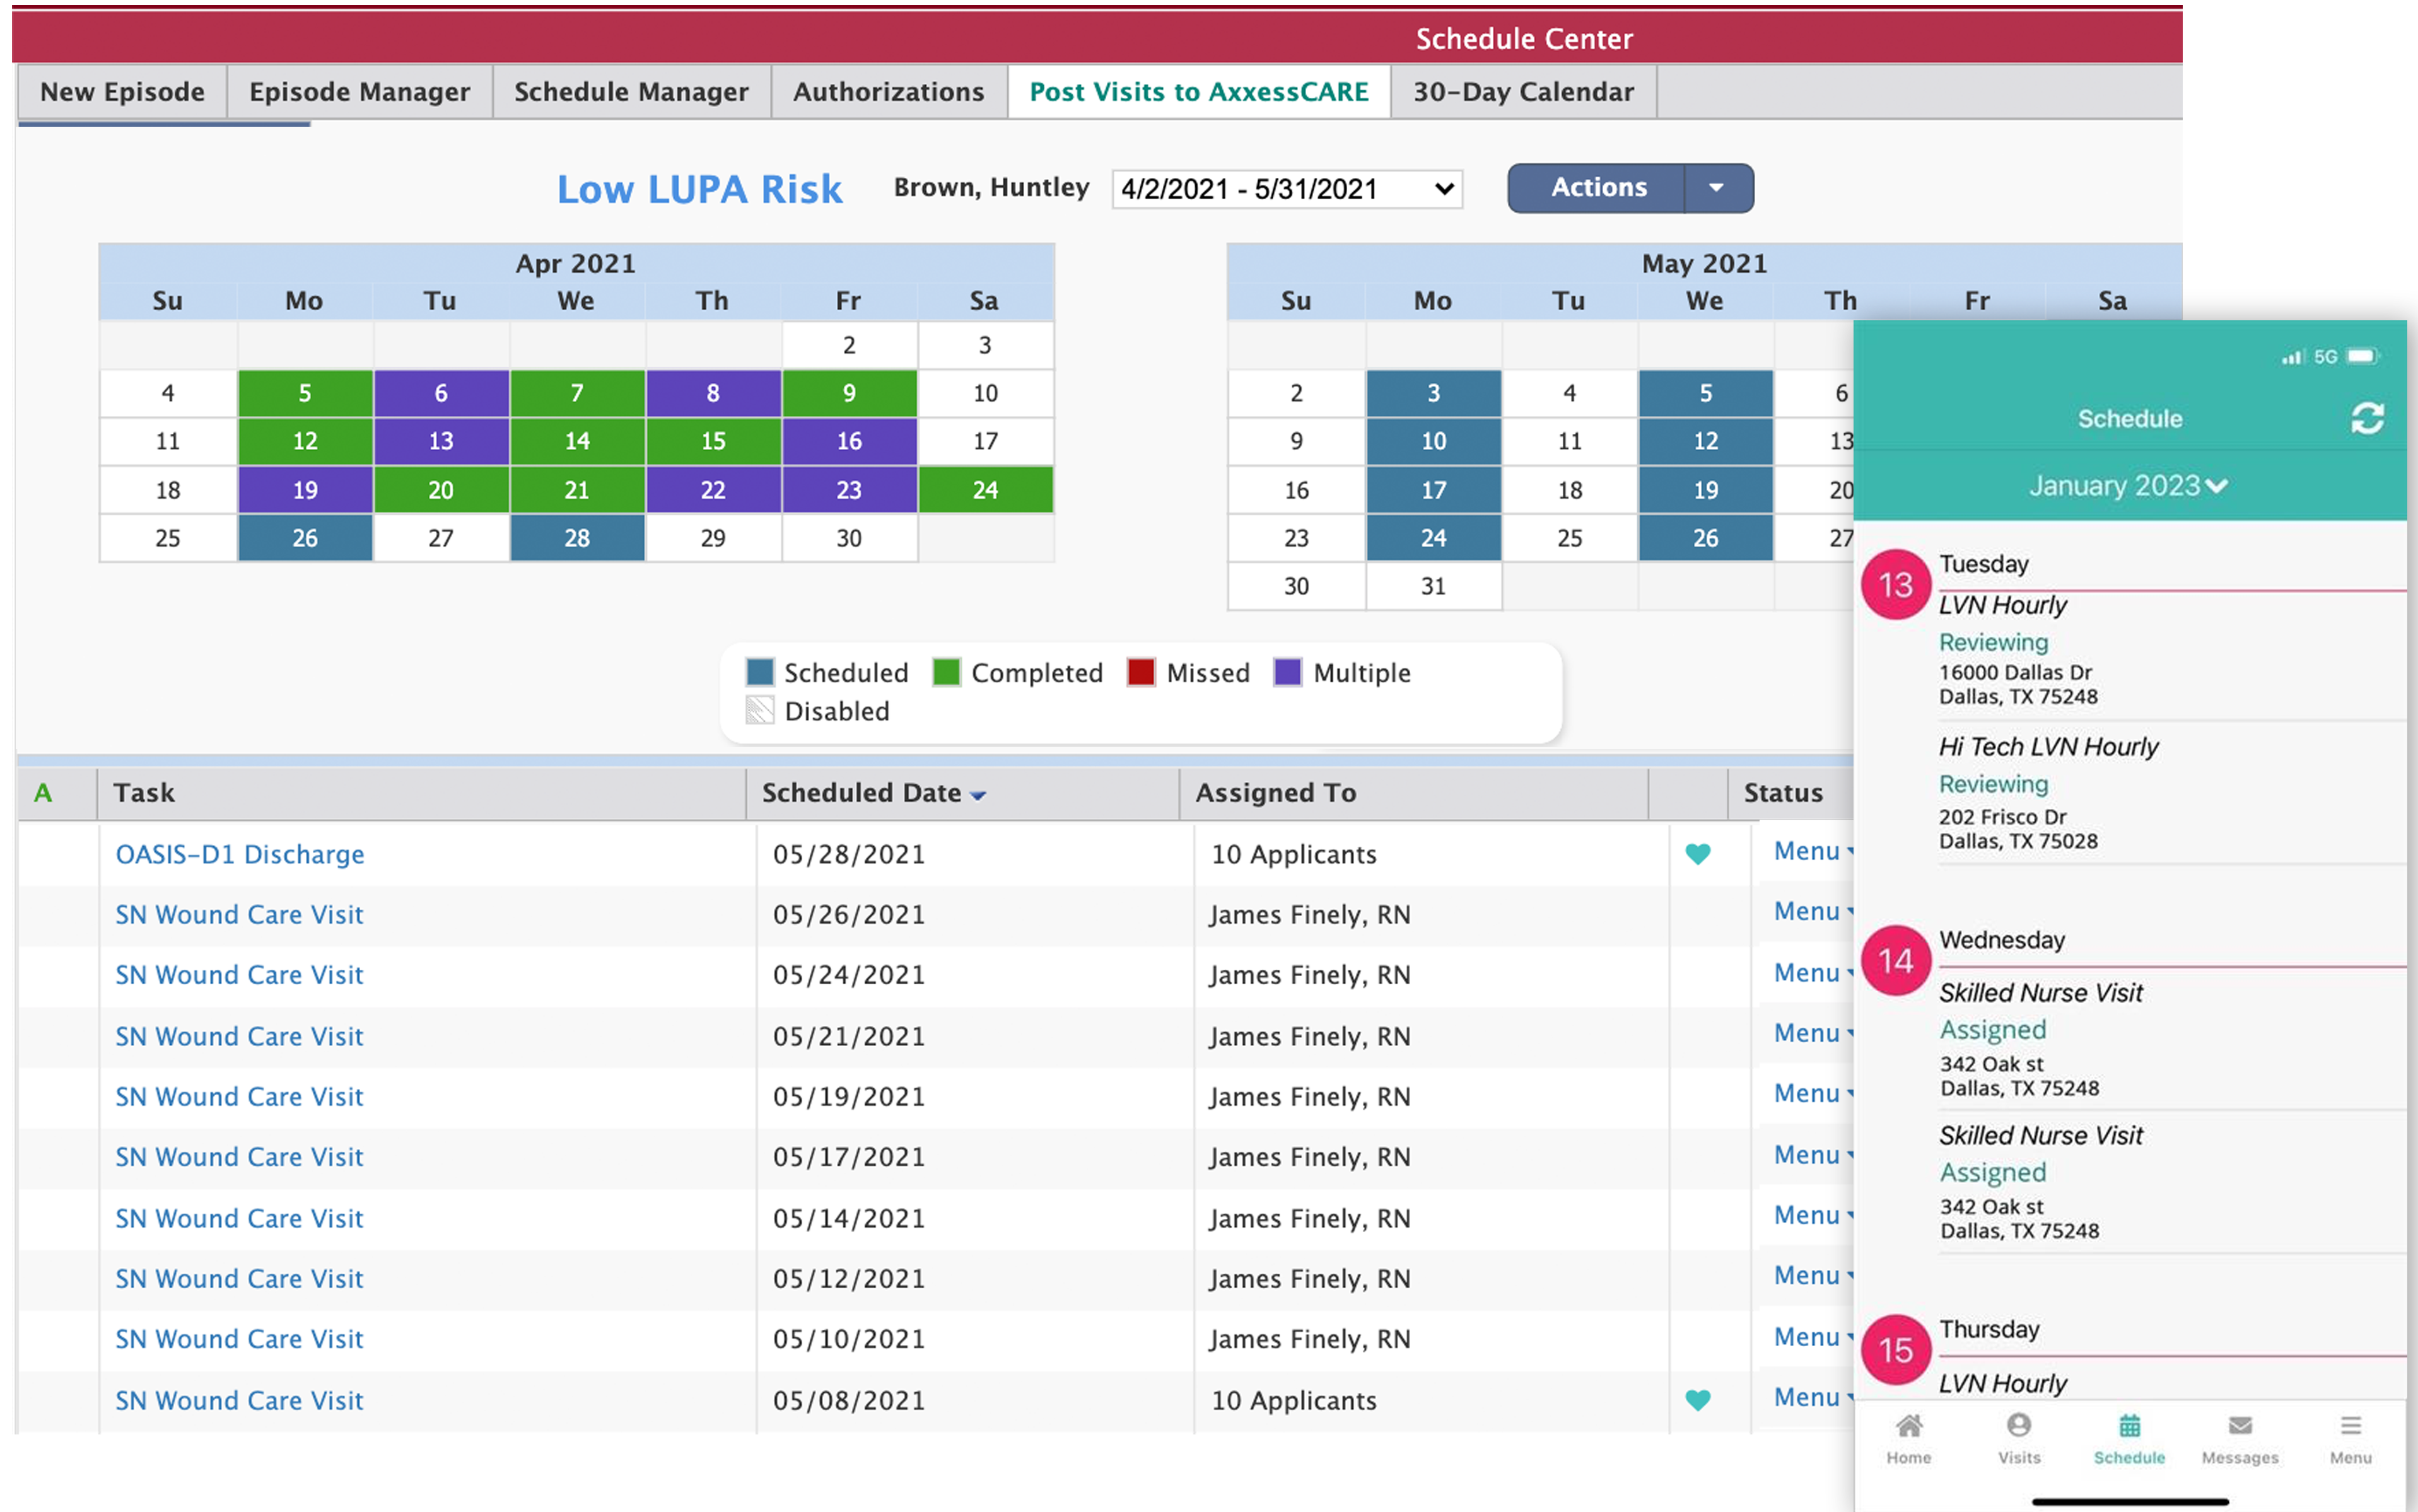
Task: Select May 17 scheduled day in calendar
Action: click(x=1433, y=490)
